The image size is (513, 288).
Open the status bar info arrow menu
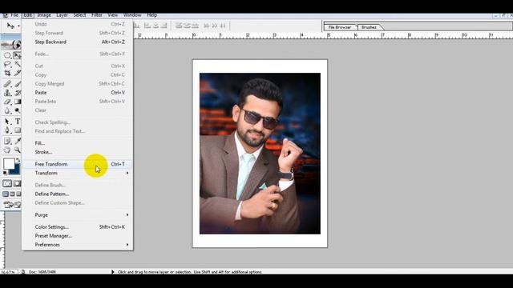113,272
